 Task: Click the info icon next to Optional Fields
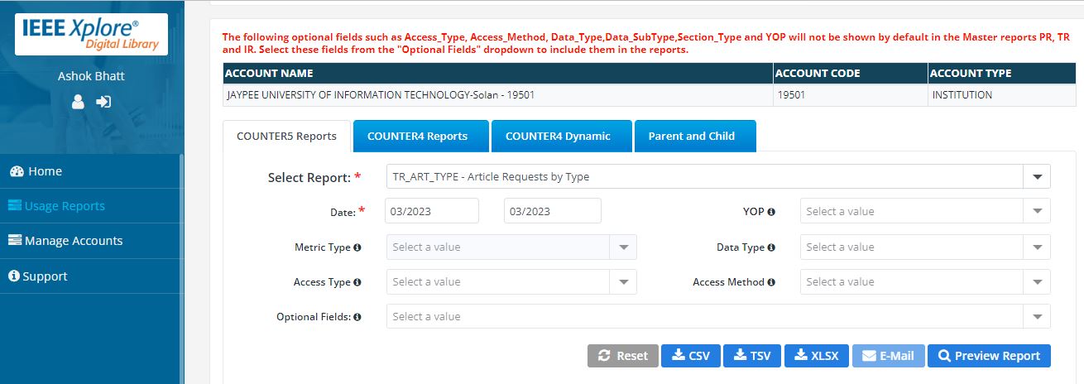(357, 317)
